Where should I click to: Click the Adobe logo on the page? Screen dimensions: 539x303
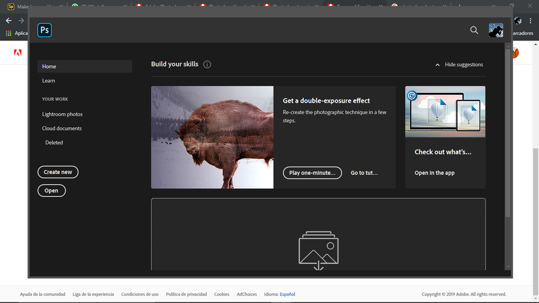coord(17,52)
